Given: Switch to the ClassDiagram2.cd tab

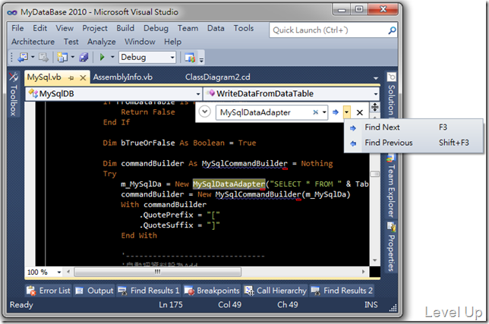Looking at the screenshot, I should coord(218,77).
